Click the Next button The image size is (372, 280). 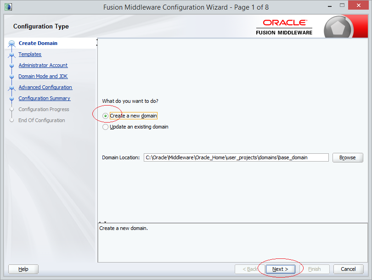point(280,269)
